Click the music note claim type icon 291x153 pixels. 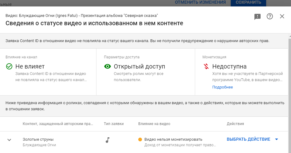(x=108, y=140)
